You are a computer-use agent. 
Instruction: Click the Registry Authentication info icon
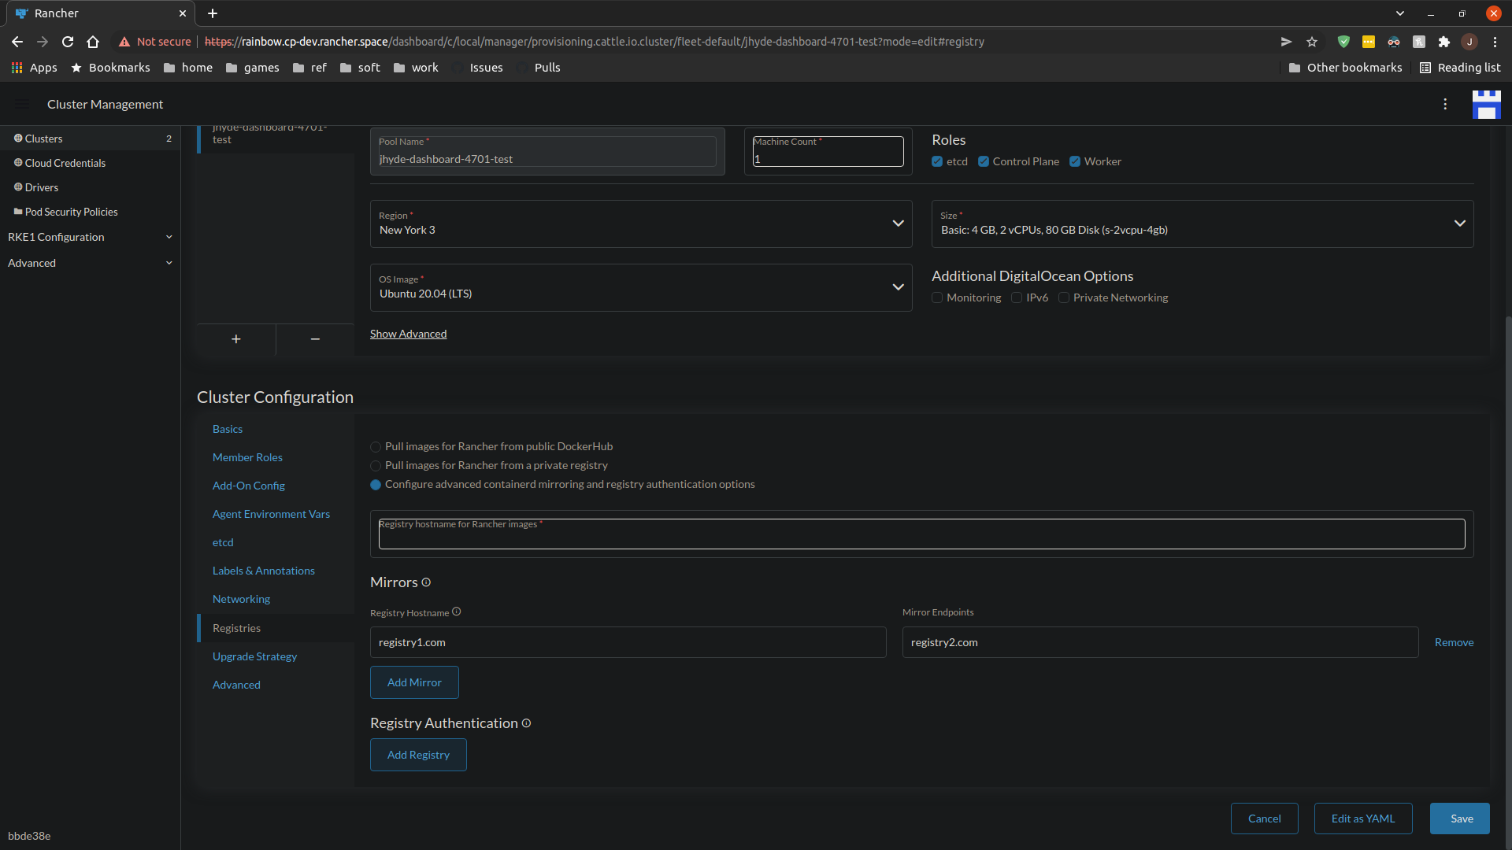pos(527,723)
